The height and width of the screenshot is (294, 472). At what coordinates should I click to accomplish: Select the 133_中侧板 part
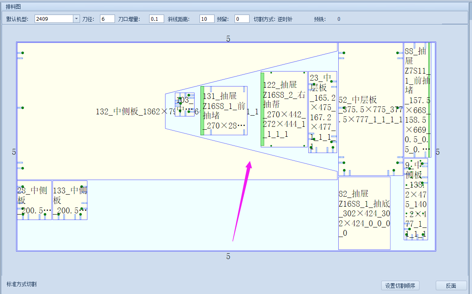[70, 200]
